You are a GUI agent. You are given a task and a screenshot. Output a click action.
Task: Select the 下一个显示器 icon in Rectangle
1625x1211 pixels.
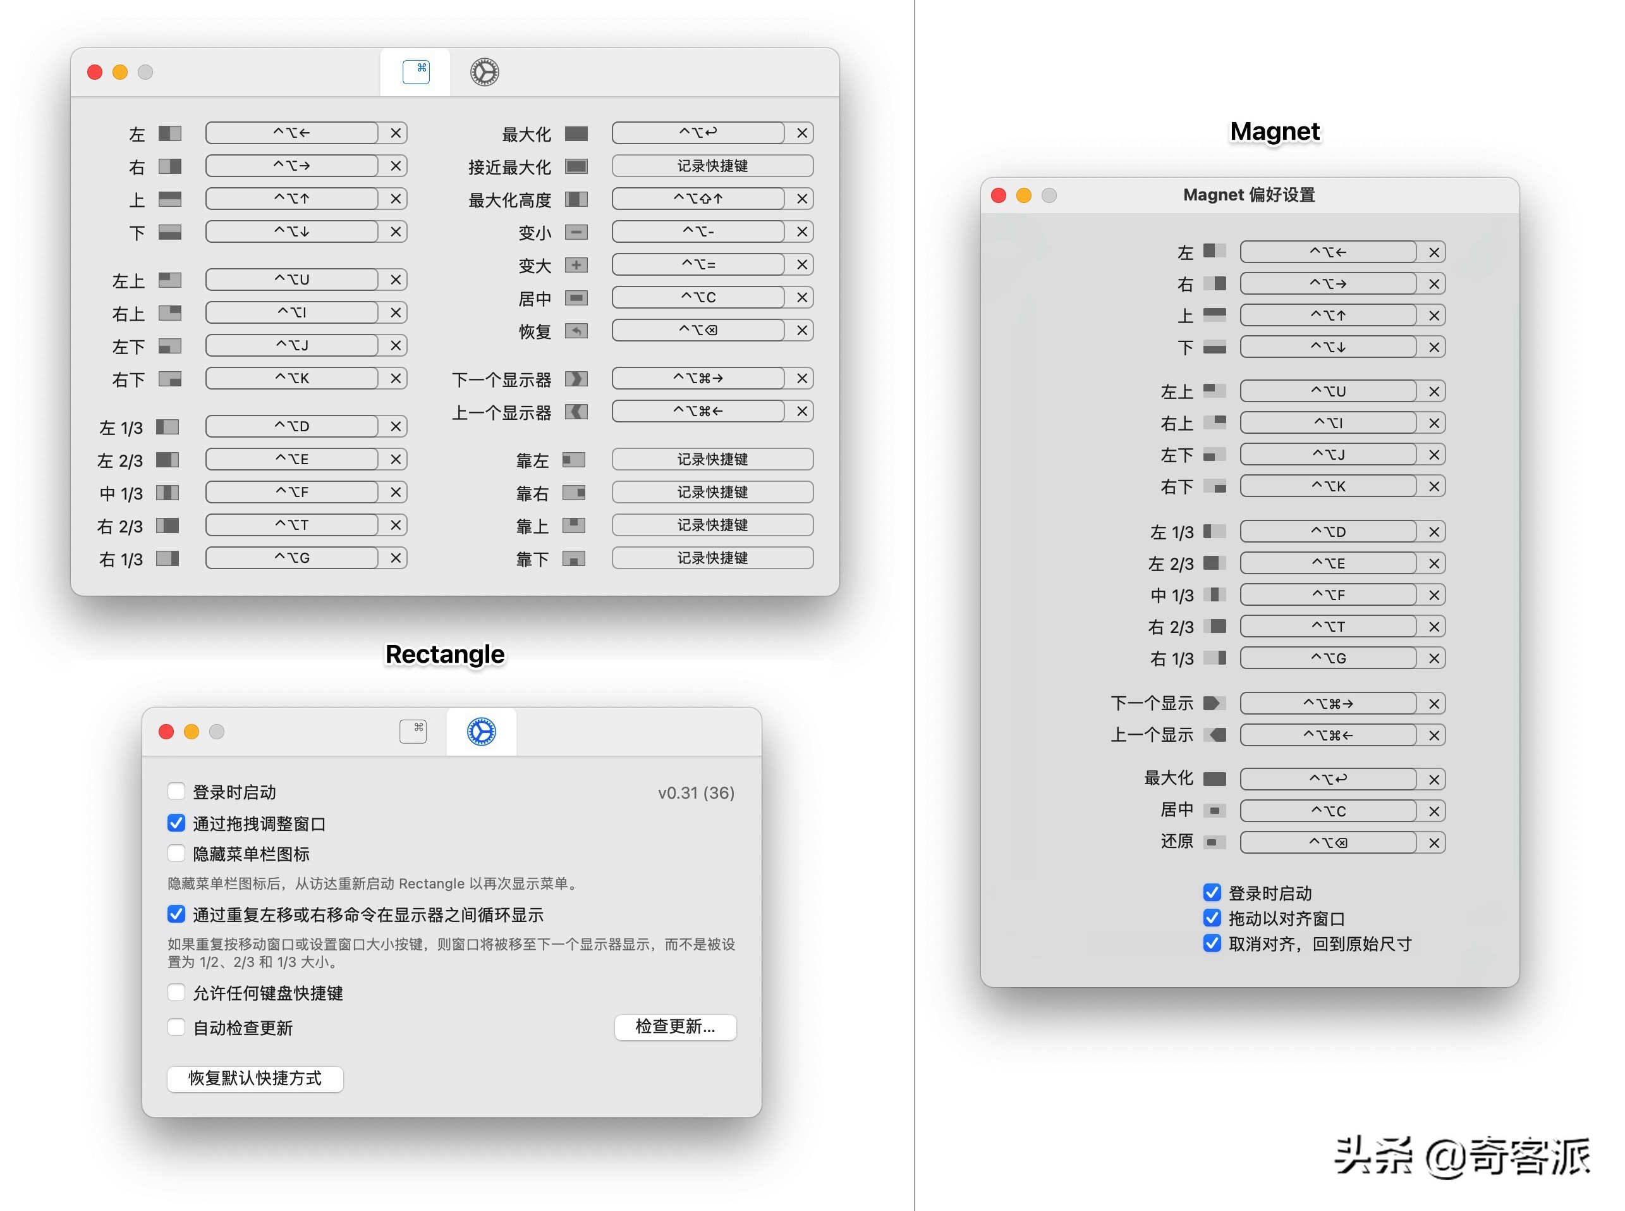pos(577,378)
